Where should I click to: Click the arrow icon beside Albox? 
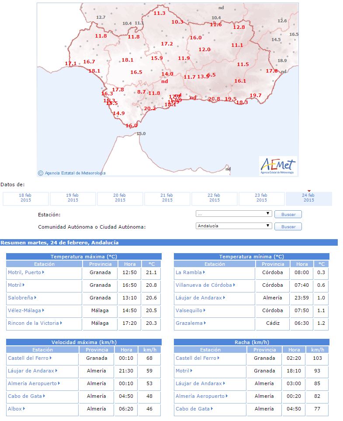[24, 409]
